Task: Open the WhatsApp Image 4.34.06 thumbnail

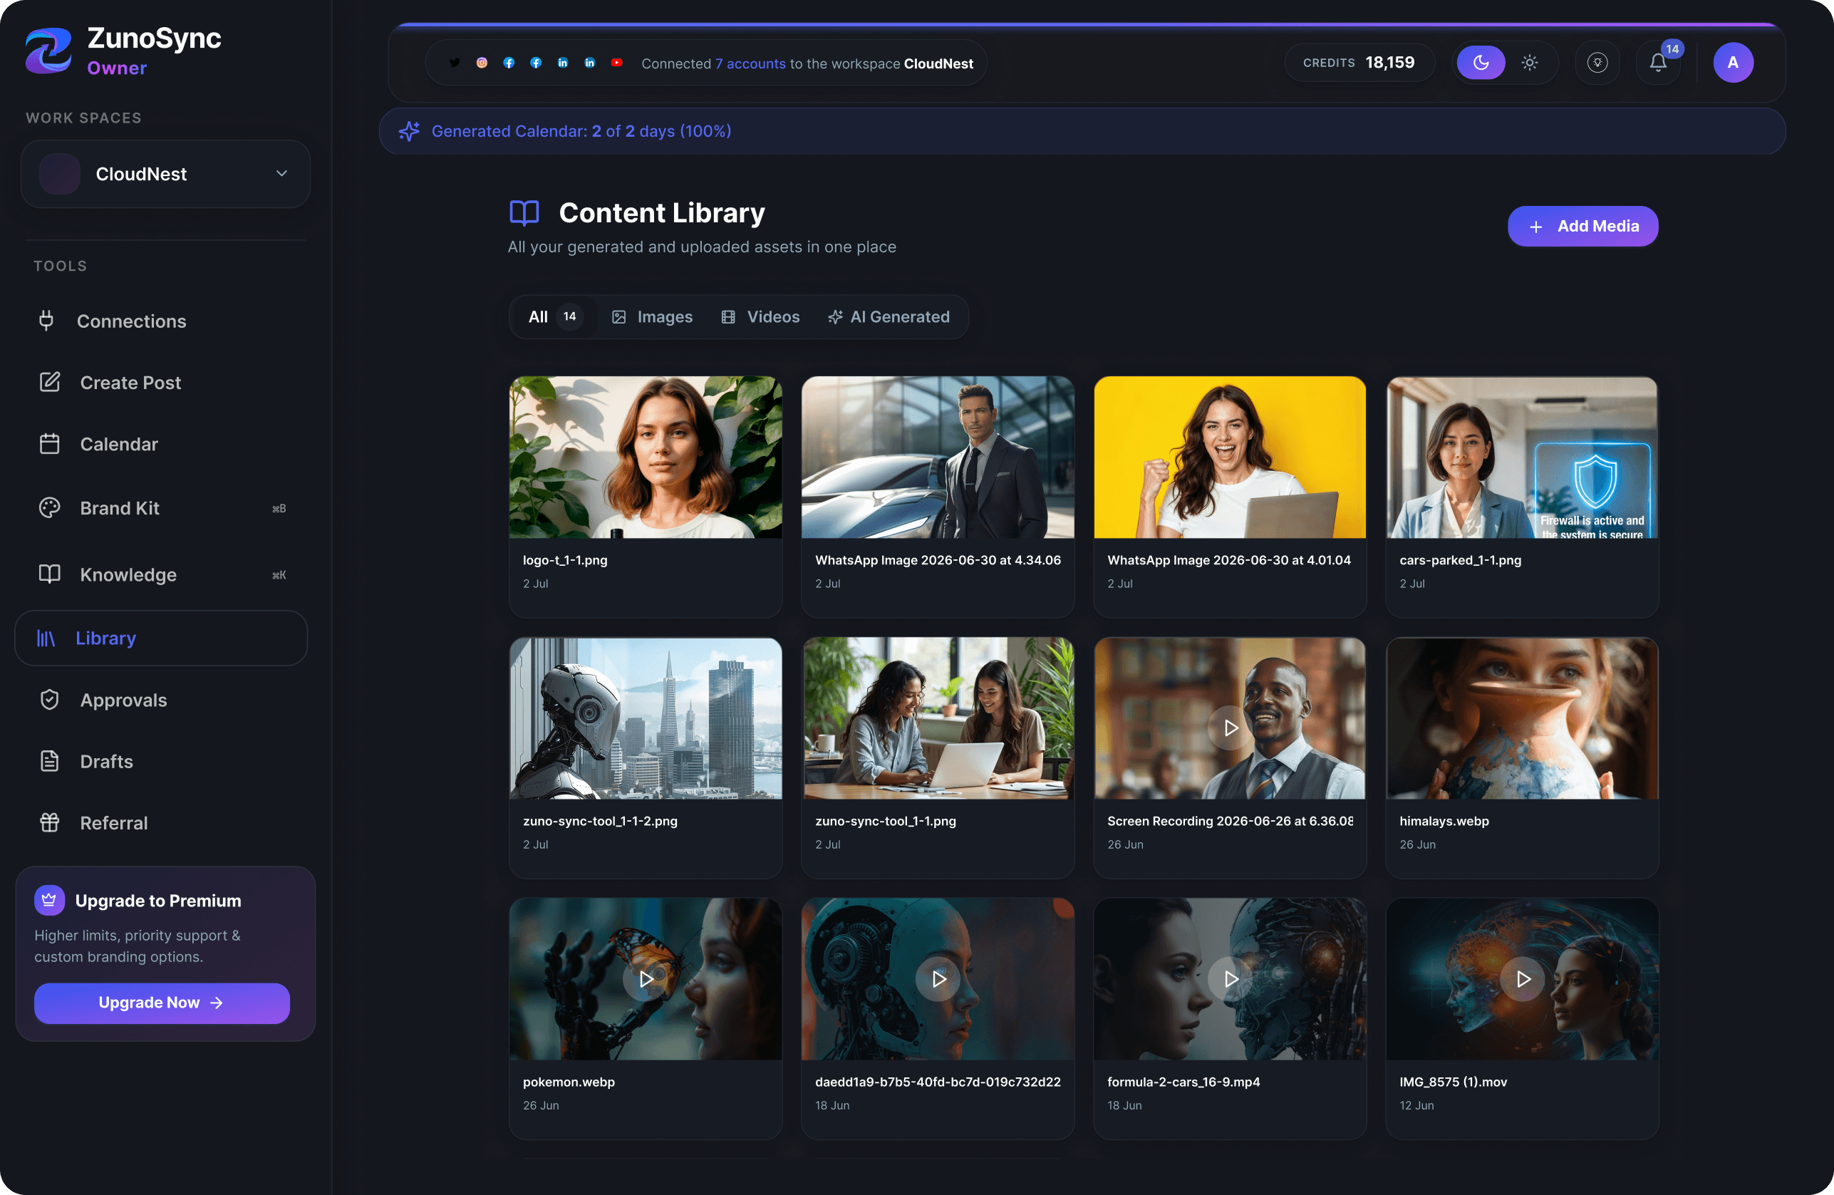Action: [938, 457]
